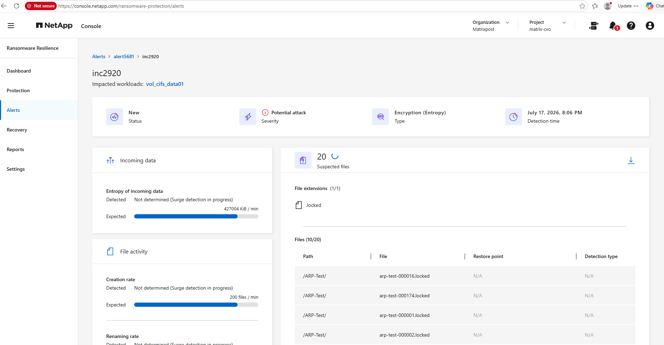Open the hamburger navigation menu

(11, 26)
